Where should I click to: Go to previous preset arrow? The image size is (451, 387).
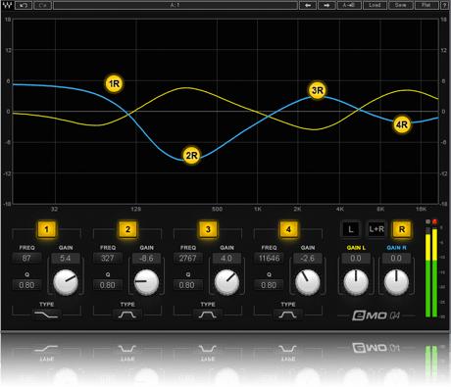click(308, 5)
